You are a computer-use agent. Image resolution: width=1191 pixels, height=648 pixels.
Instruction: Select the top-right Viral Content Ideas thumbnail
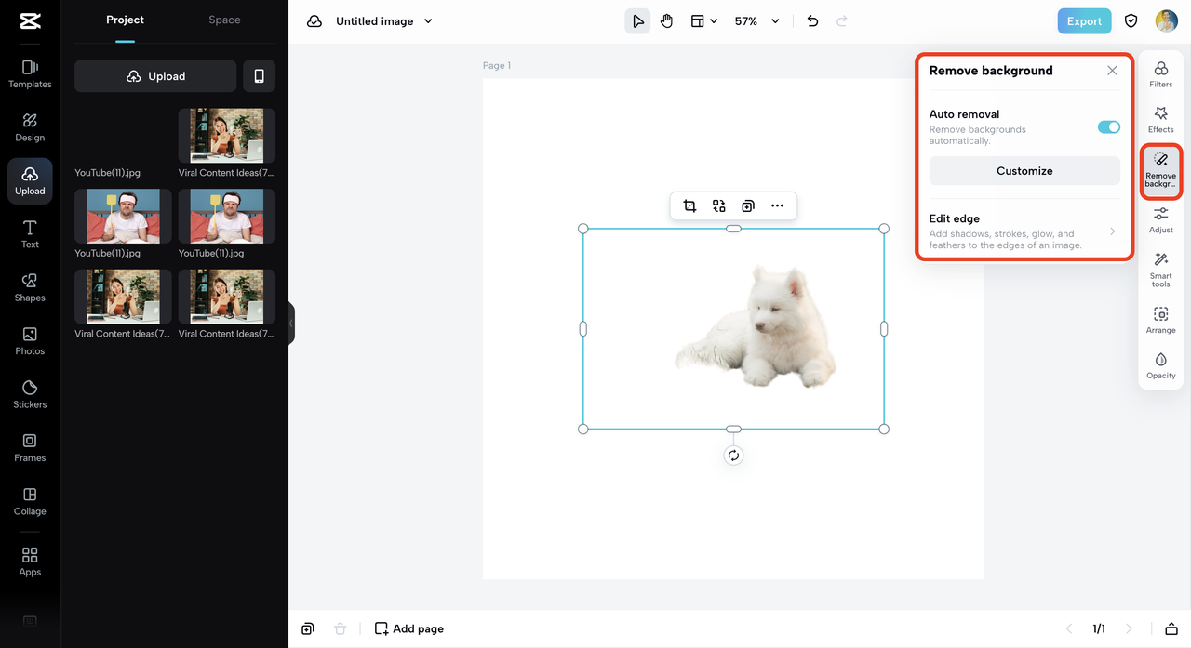pos(227,136)
